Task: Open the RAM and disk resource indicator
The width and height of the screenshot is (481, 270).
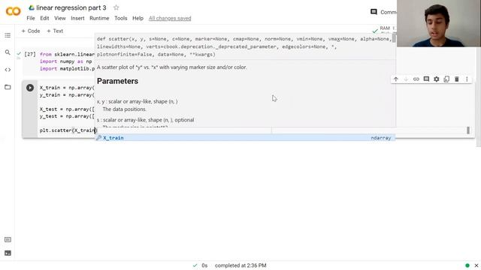Action: coord(384,30)
